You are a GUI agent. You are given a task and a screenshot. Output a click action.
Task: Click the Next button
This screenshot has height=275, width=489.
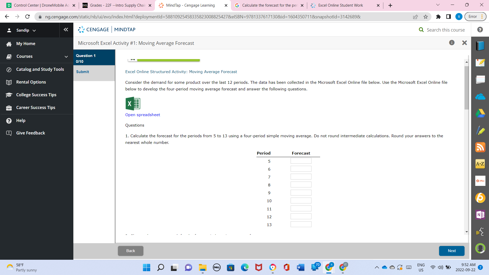(x=452, y=251)
